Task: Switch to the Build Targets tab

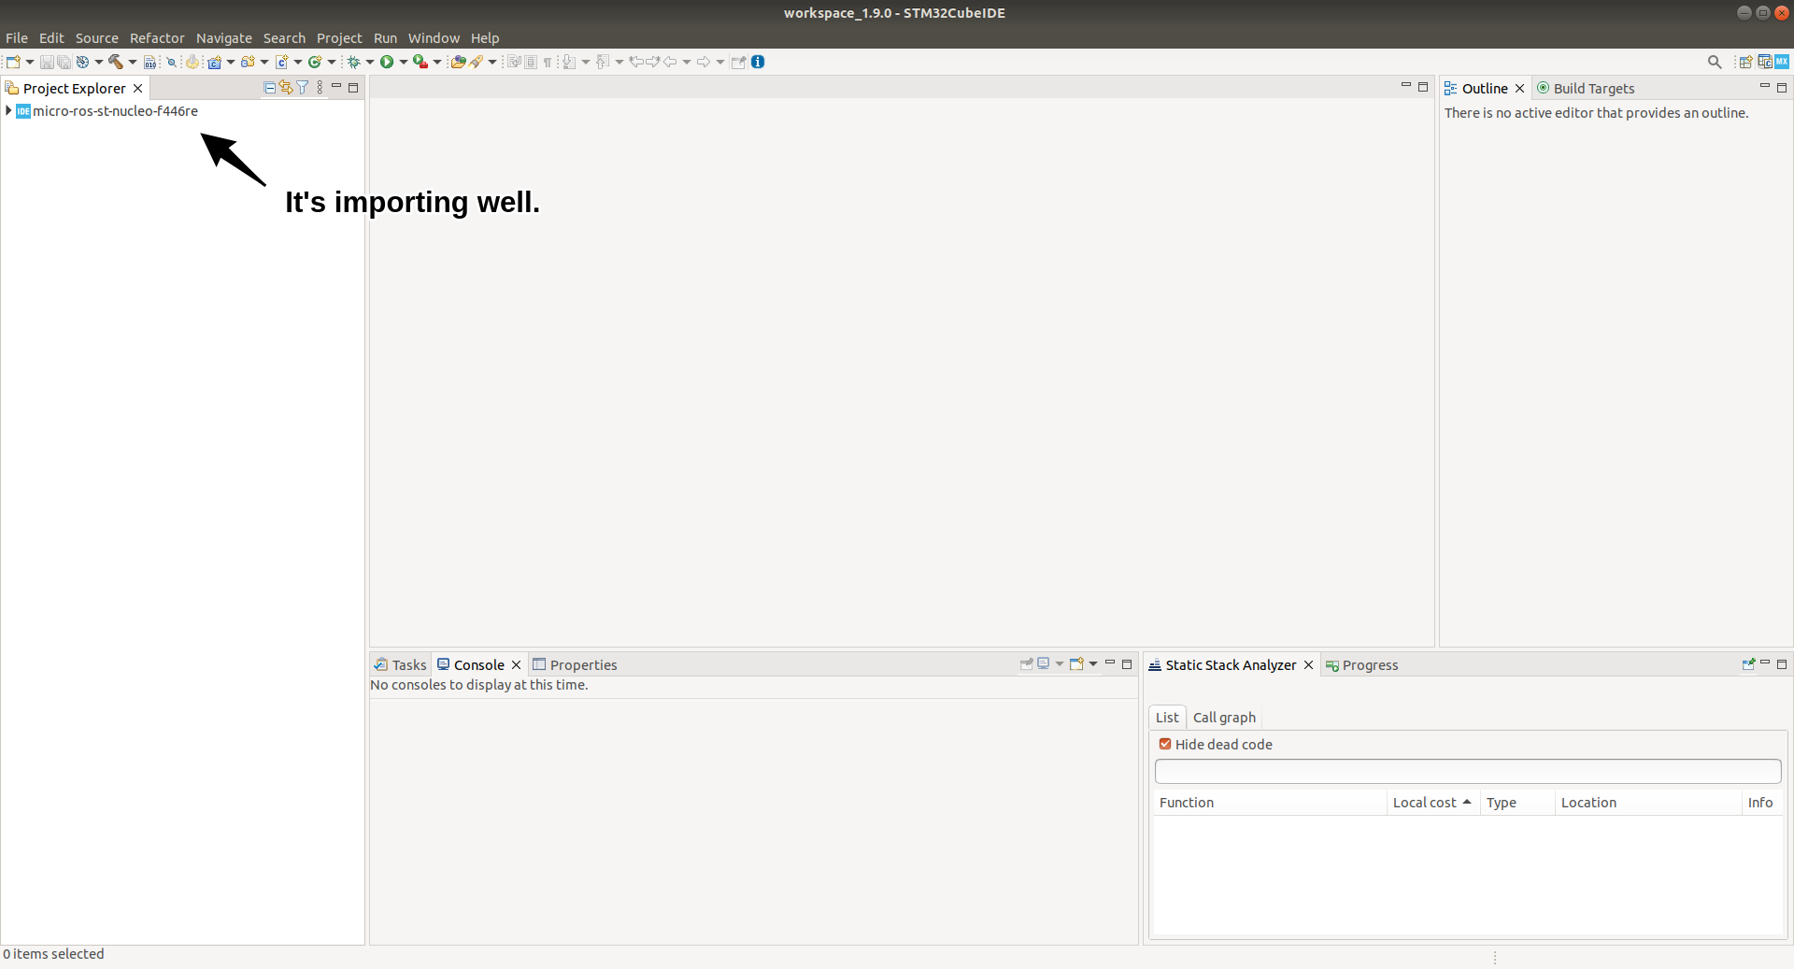Action: (x=1586, y=89)
